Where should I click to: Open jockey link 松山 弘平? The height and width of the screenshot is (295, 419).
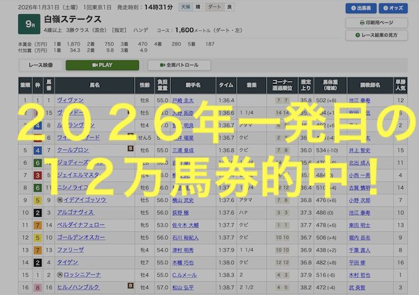coord(183,287)
